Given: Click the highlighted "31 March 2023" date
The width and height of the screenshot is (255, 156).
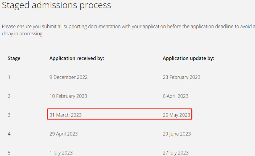Looking at the screenshot, I should pyautogui.click(x=66, y=115).
